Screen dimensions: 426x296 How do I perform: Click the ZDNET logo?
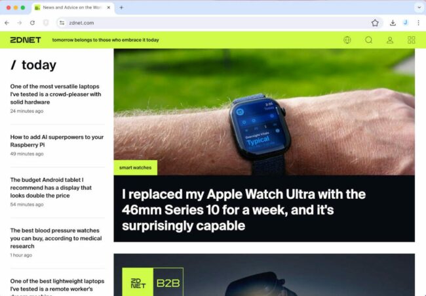[x=26, y=40]
